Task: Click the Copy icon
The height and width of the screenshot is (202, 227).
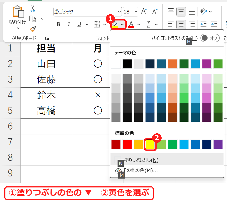Action: 33,19
